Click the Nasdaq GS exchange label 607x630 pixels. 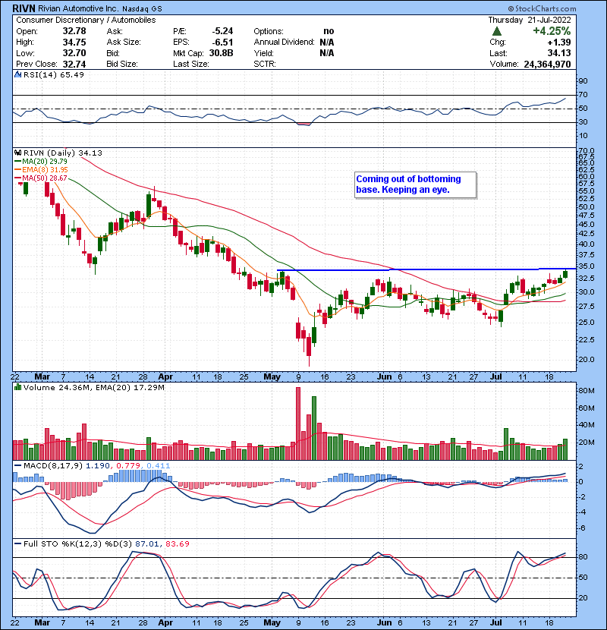point(142,9)
